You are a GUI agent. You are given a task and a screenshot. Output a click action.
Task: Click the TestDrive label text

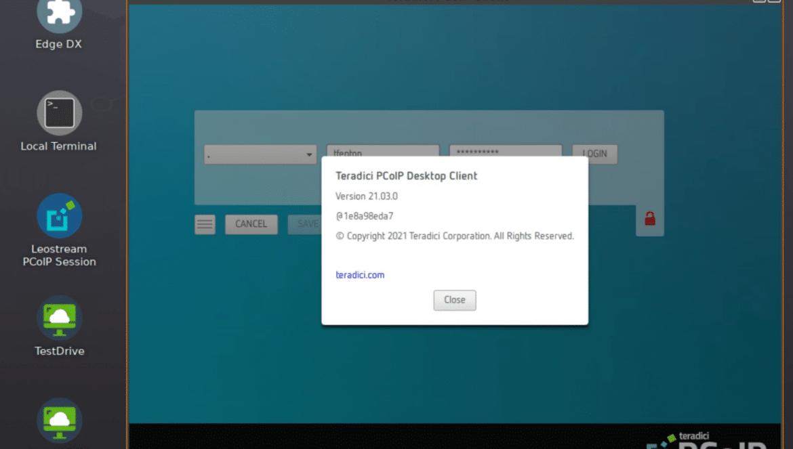click(x=59, y=351)
